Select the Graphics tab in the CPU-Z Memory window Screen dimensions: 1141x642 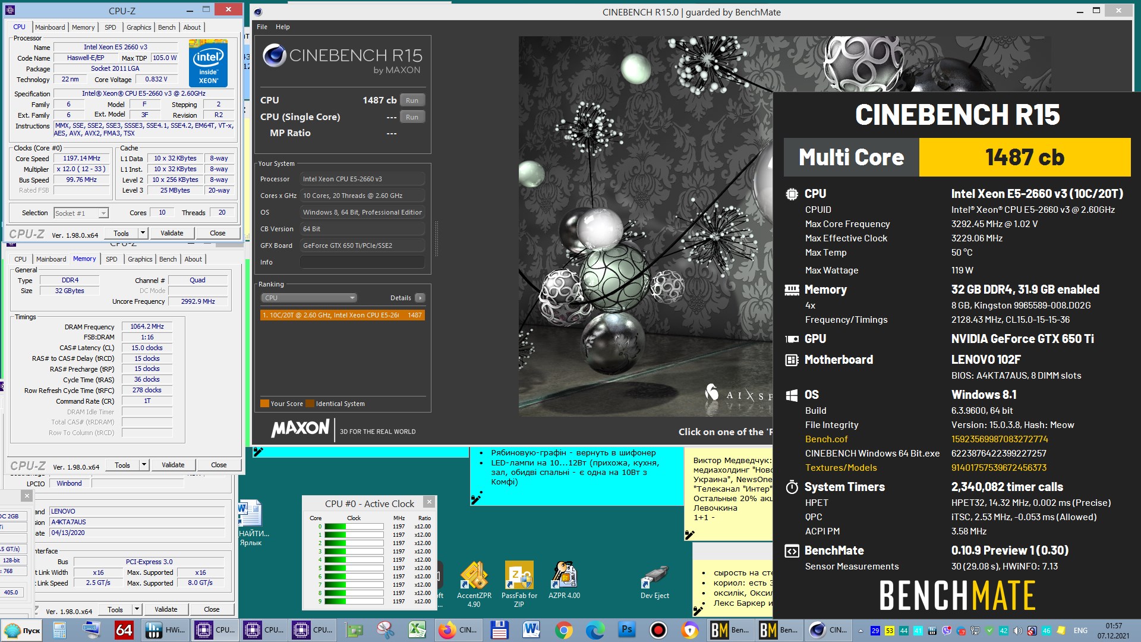pyautogui.click(x=140, y=259)
